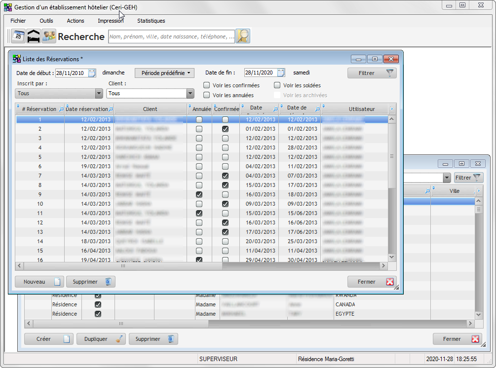Open the Statistiques menu
This screenshot has height=368, width=496.
tap(151, 21)
